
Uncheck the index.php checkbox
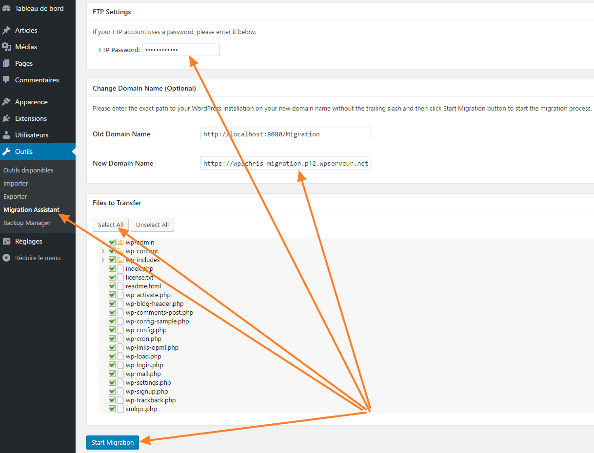click(112, 268)
